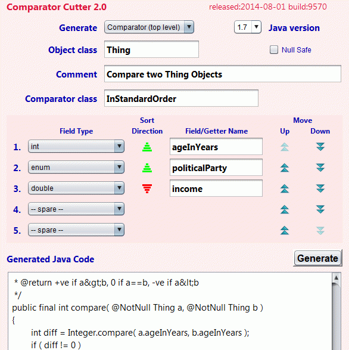Move row 4 spare up

click(285, 209)
